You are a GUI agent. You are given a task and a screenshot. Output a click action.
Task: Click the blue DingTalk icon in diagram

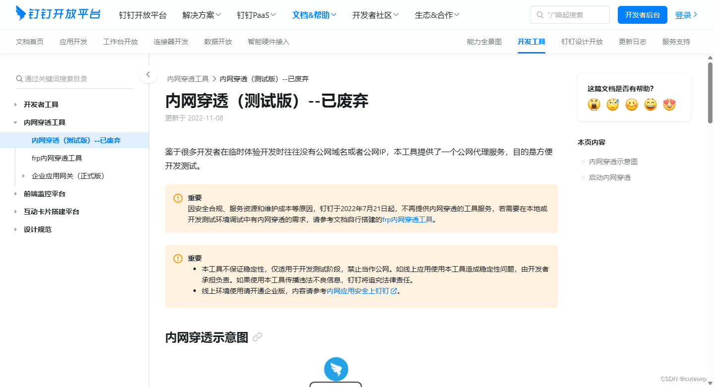point(336,369)
